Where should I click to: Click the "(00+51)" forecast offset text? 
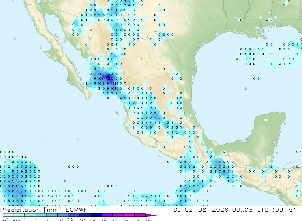click(x=286, y=210)
